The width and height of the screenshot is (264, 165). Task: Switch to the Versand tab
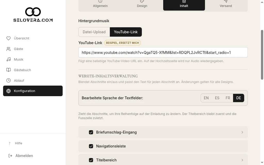(x=226, y=4)
